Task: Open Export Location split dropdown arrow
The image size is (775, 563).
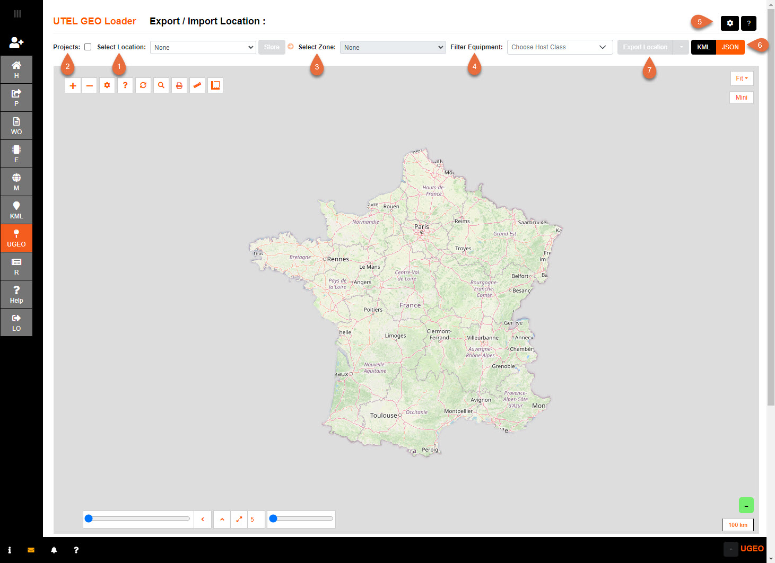Action: (x=681, y=47)
